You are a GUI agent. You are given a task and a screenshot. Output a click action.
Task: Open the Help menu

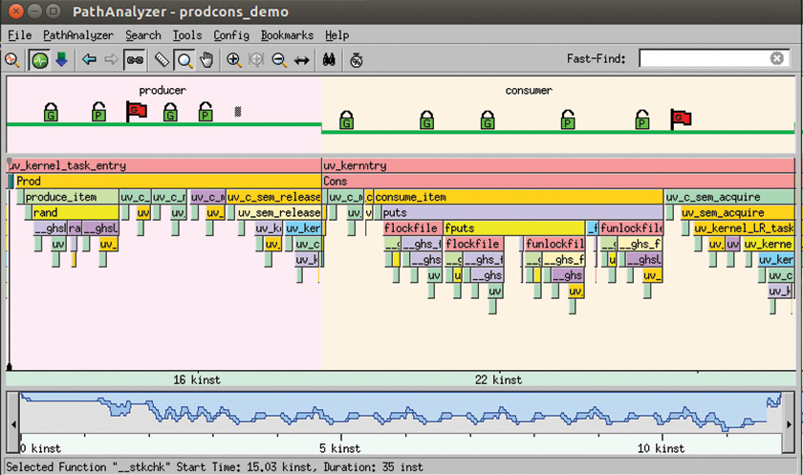pos(336,35)
